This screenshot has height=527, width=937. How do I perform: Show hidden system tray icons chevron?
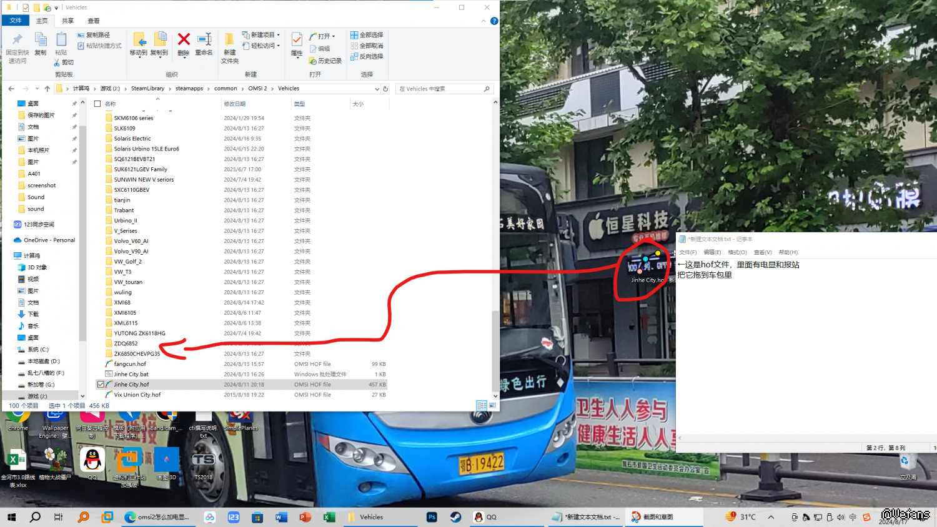tap(771, 517)
